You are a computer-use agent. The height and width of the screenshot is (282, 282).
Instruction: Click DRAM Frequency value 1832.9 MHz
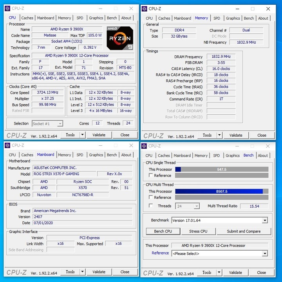tap(221, 57)
